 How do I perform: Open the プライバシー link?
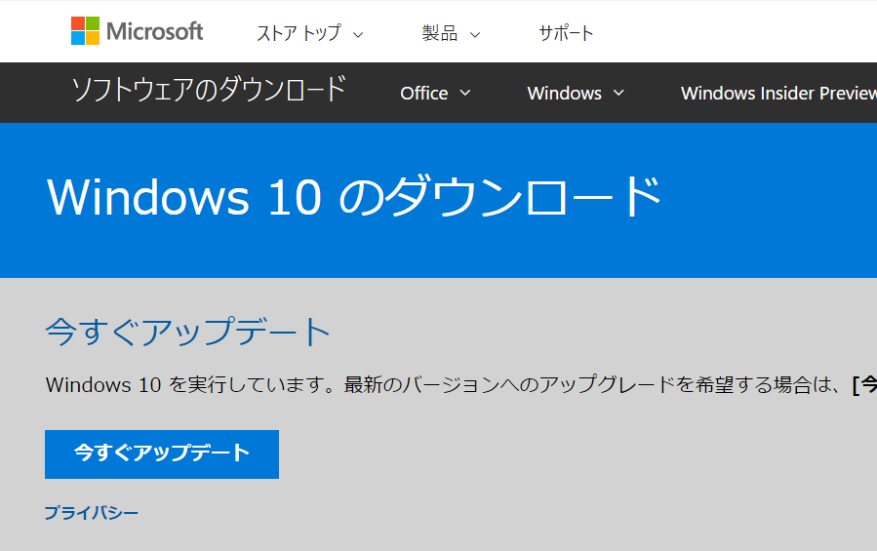(91, 513)
